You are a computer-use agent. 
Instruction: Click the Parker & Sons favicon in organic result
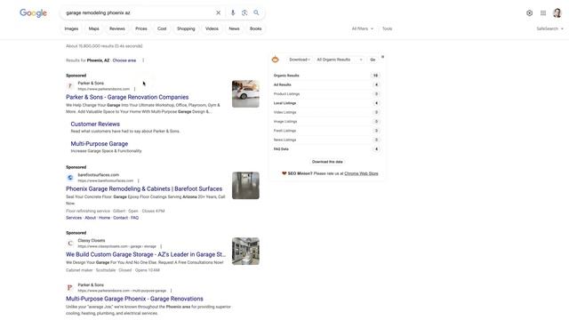click(70, 288)
